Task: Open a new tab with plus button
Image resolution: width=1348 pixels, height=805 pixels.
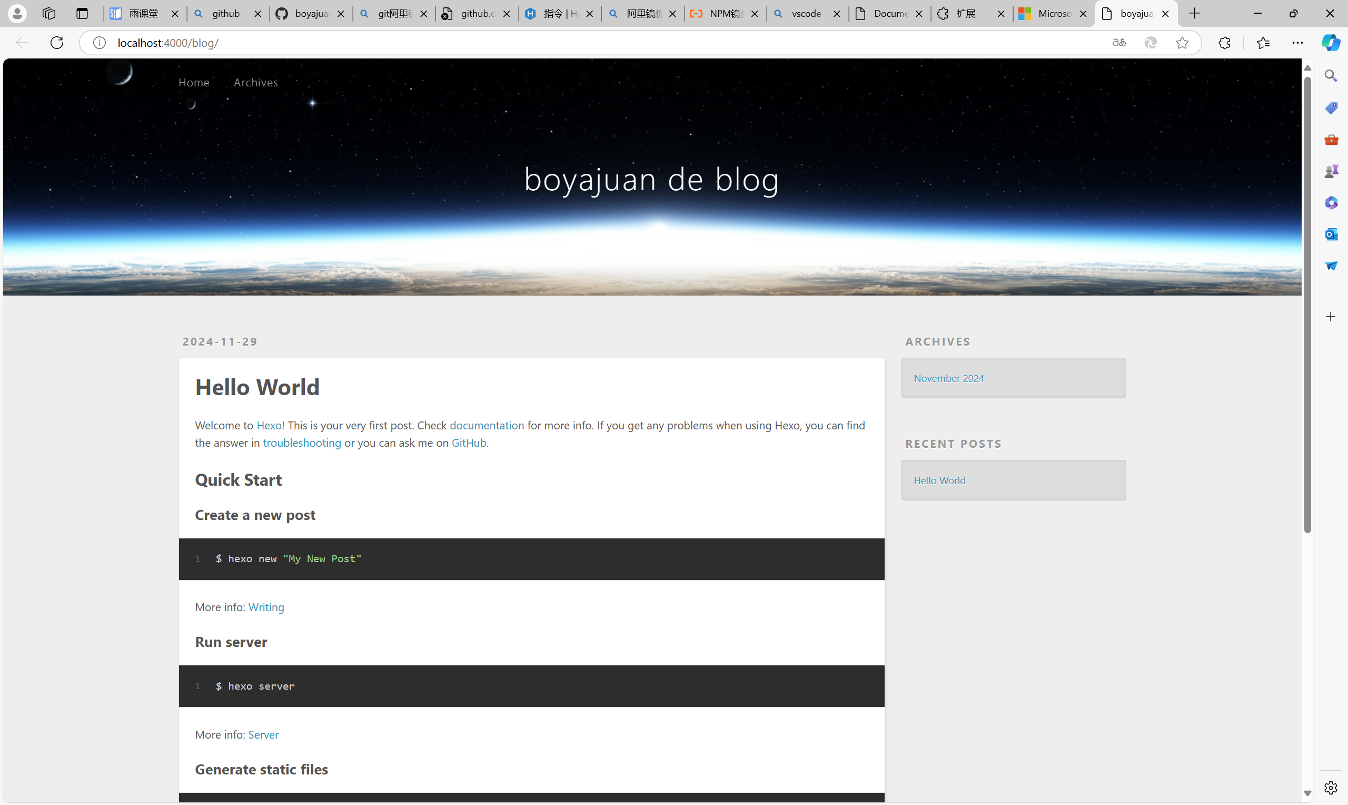Action: (1195, 14)
